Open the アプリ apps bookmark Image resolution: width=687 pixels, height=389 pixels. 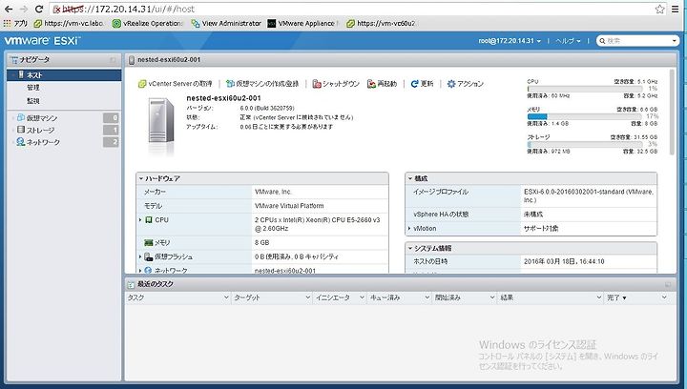pos(16,23)
